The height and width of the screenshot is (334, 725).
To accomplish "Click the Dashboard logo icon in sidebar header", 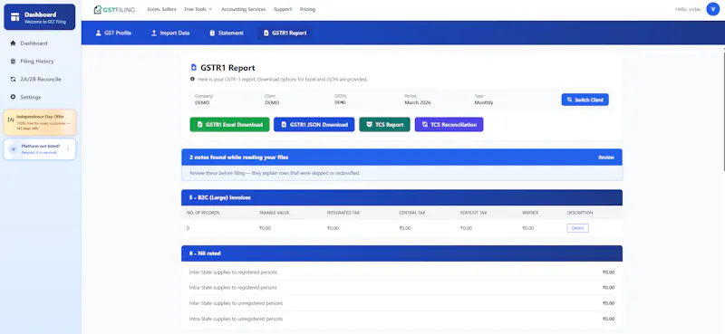I will click(x=15, y=17).
